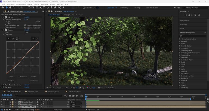
Task: Open the Kanal RGB dropdown
Action: (33, 32)
